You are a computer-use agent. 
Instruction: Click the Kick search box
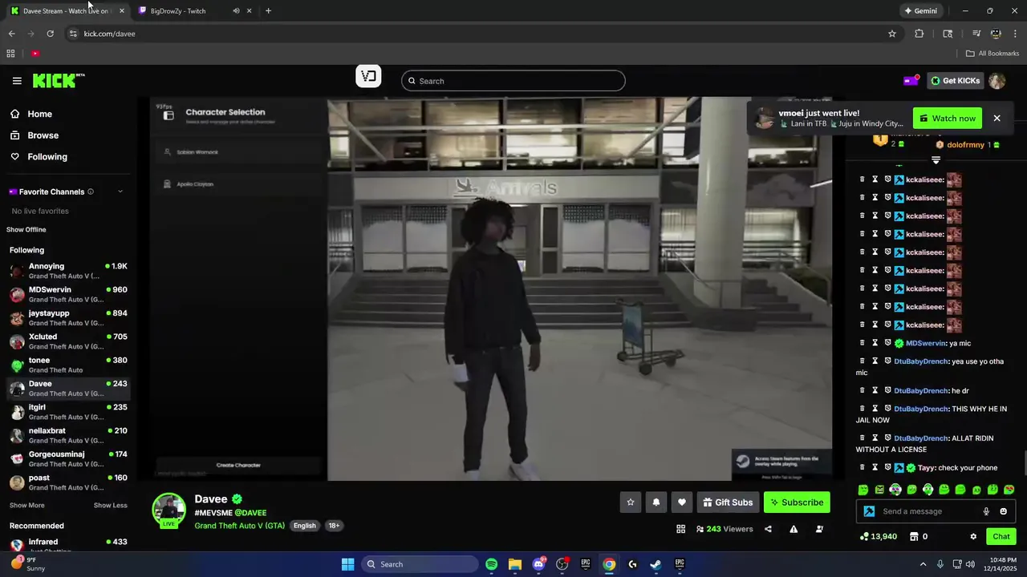[x=513, y=81]
